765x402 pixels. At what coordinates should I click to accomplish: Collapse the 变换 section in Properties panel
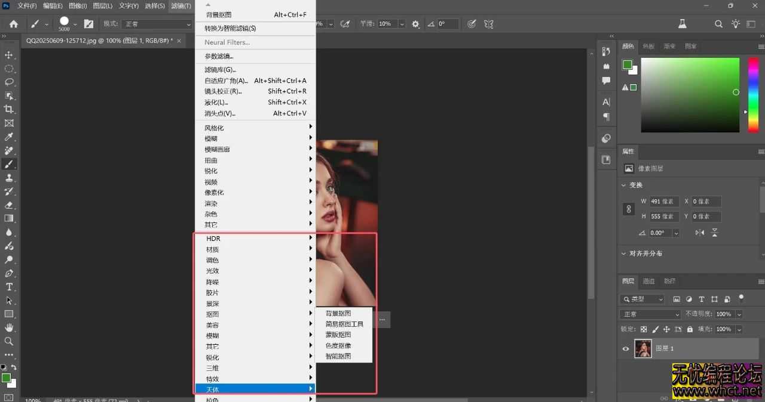[623, 185]
